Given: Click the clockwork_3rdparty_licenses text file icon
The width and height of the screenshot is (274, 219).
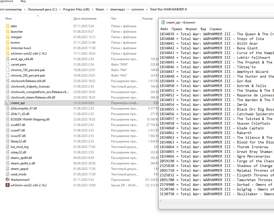Looking at the screenshot, I should tap(8, 86).
